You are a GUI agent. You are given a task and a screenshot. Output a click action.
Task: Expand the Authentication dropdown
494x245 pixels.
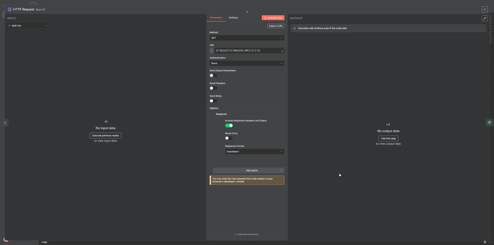pyautogui.click(x=247, y=63)
